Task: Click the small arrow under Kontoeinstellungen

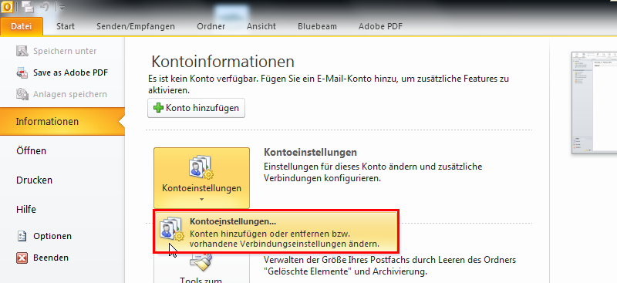Action: click(201, 200)
